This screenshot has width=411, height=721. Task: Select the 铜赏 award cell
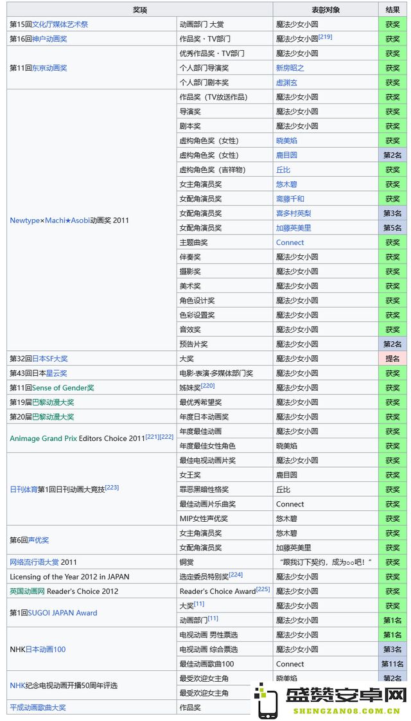point(225,562)
